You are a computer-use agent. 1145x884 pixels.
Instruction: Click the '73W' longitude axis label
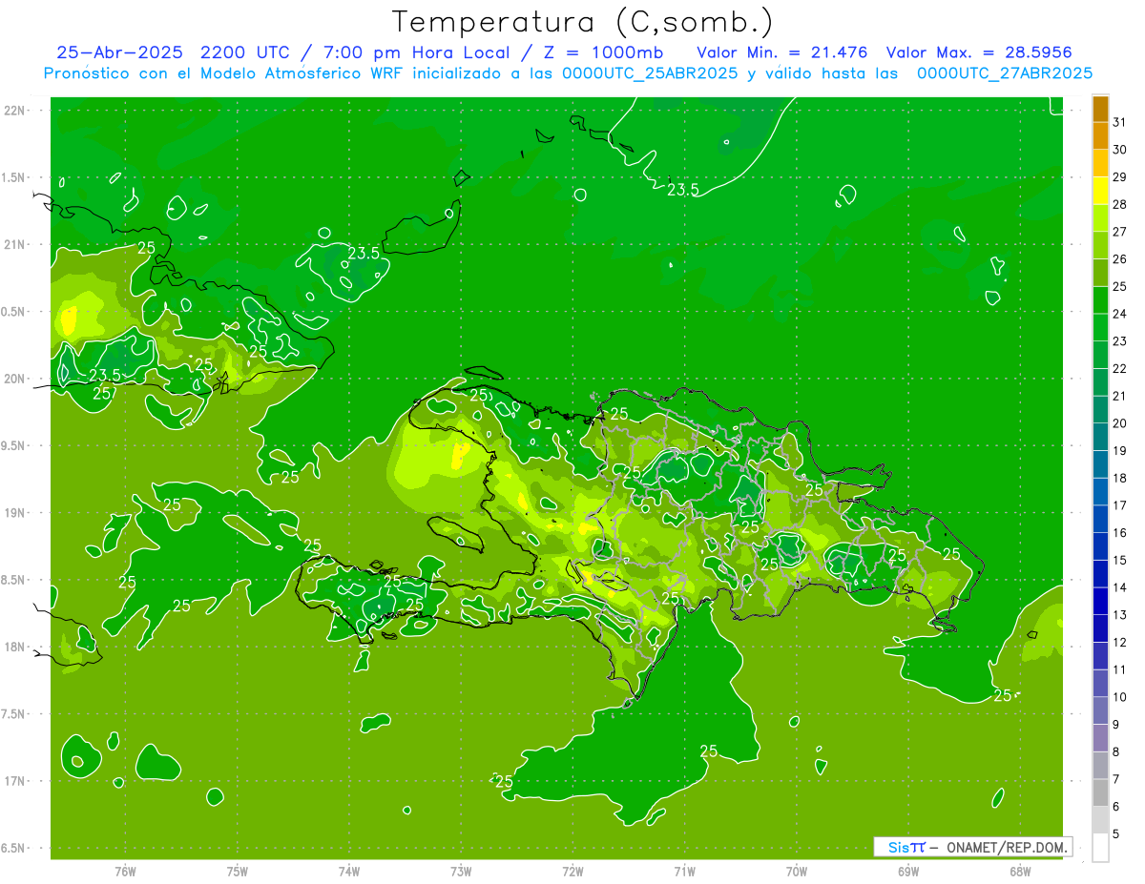[461, 872]
